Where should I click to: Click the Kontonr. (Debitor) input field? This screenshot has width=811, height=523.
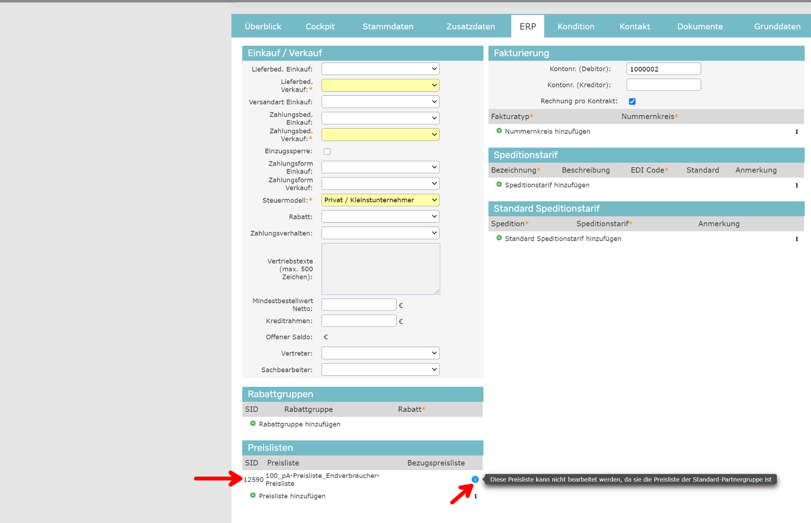tap(663, 69)
